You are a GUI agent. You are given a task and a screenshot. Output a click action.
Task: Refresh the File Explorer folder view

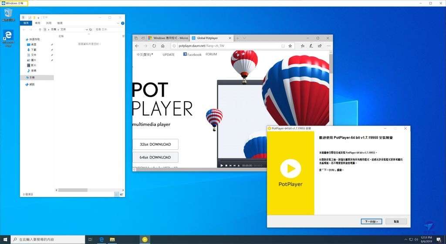click(x=91, y=30)
